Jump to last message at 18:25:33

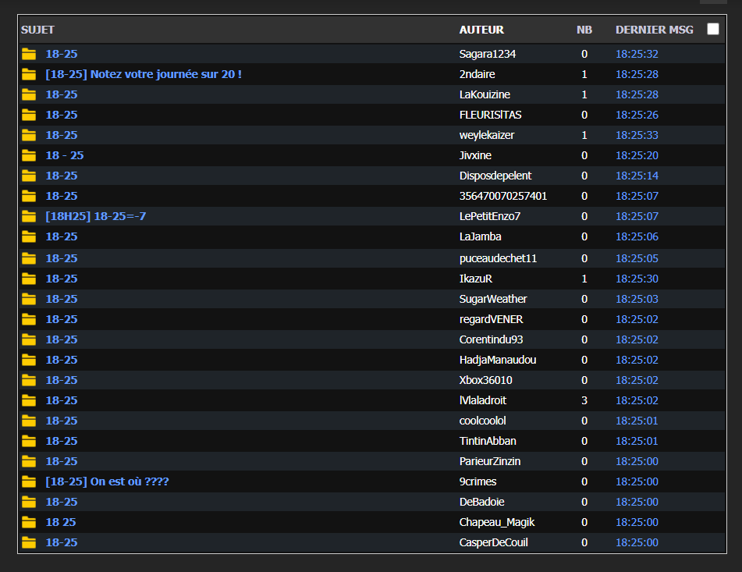pos(637,135)
